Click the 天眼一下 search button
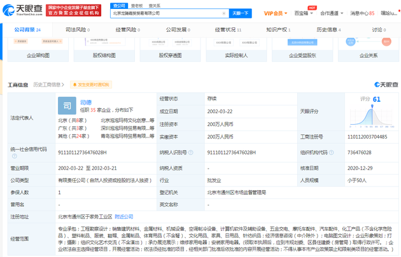Screen dimensions: 401x257 (x=240, y=13)
